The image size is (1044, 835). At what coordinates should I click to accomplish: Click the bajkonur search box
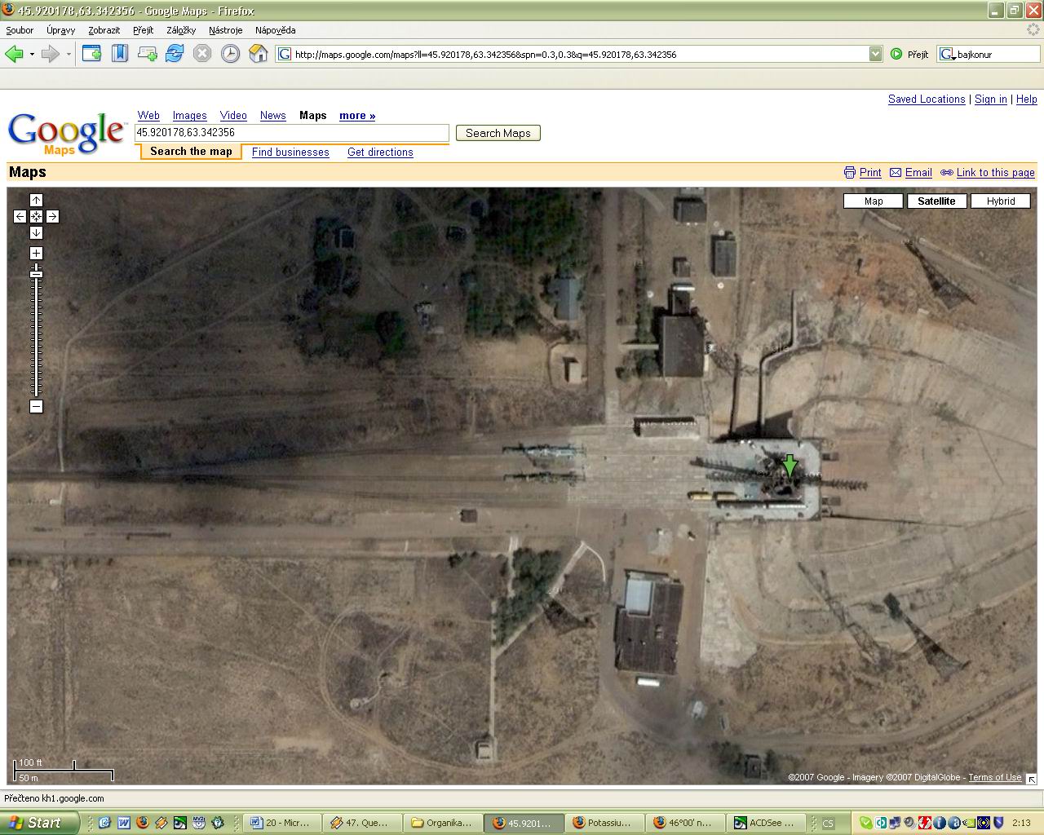coord(998,55)
